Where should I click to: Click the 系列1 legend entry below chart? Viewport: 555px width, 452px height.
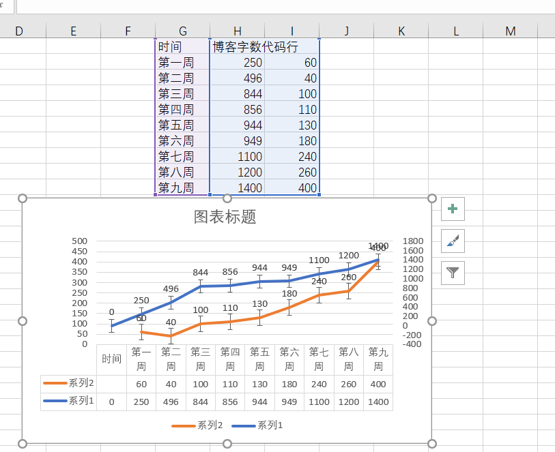click(x=257, y=425)
